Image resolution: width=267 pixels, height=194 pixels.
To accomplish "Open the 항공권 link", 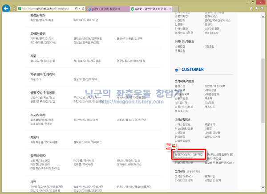I will pos(178,25).
